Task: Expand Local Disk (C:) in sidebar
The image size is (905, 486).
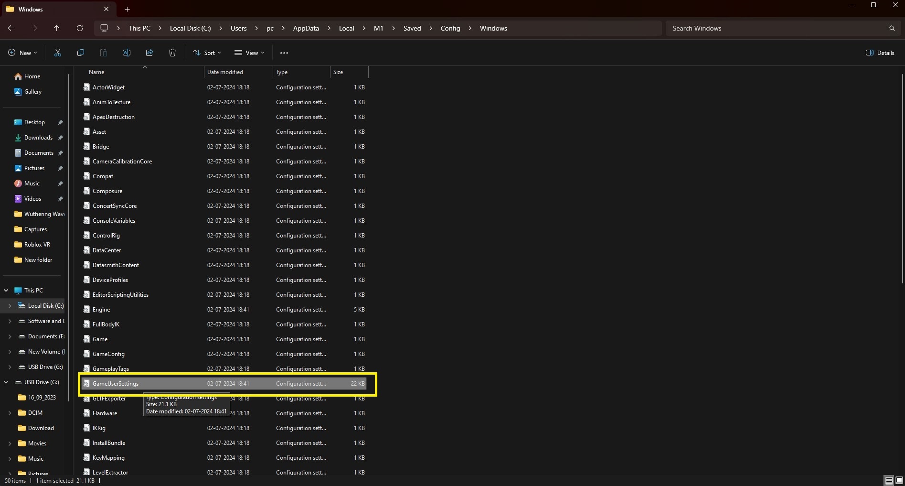Action: (10, 306)
